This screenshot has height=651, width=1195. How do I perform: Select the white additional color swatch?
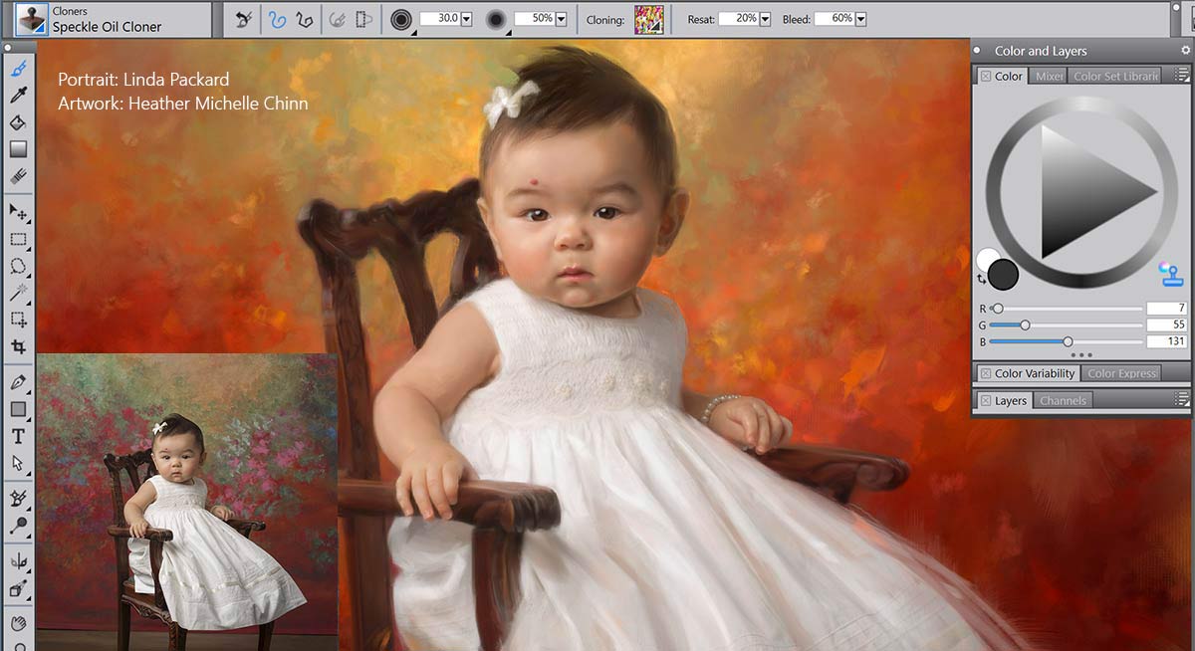pyautogui.click(x=986, y=258)
